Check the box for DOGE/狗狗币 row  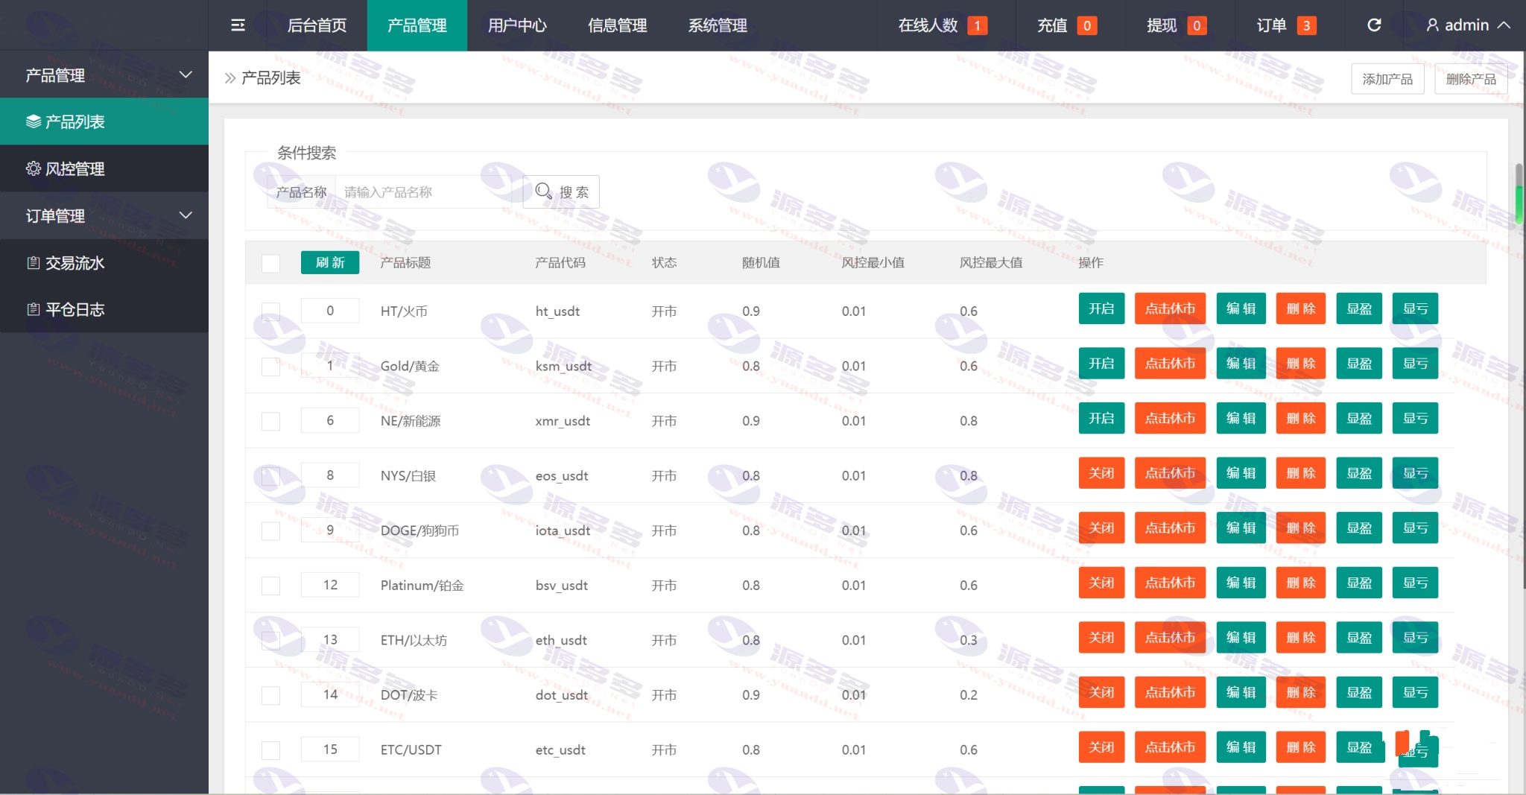(270, 530)
